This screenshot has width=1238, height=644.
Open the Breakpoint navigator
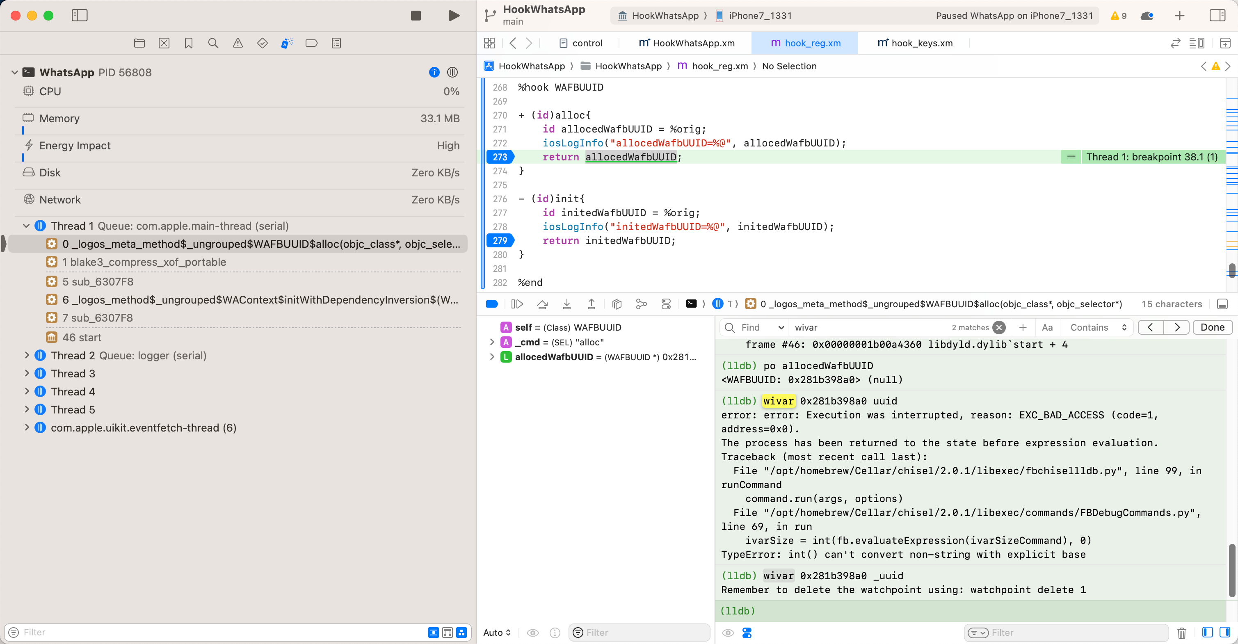point(311,43)
